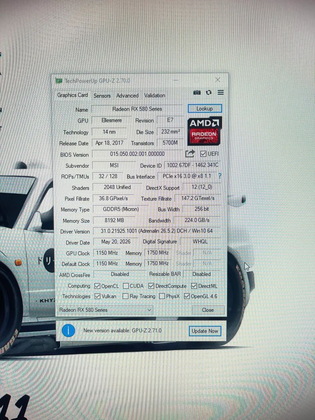Click the ROPs/TMUs value 32 / 128
The image size is (315, 420).
tap(108, 176)
